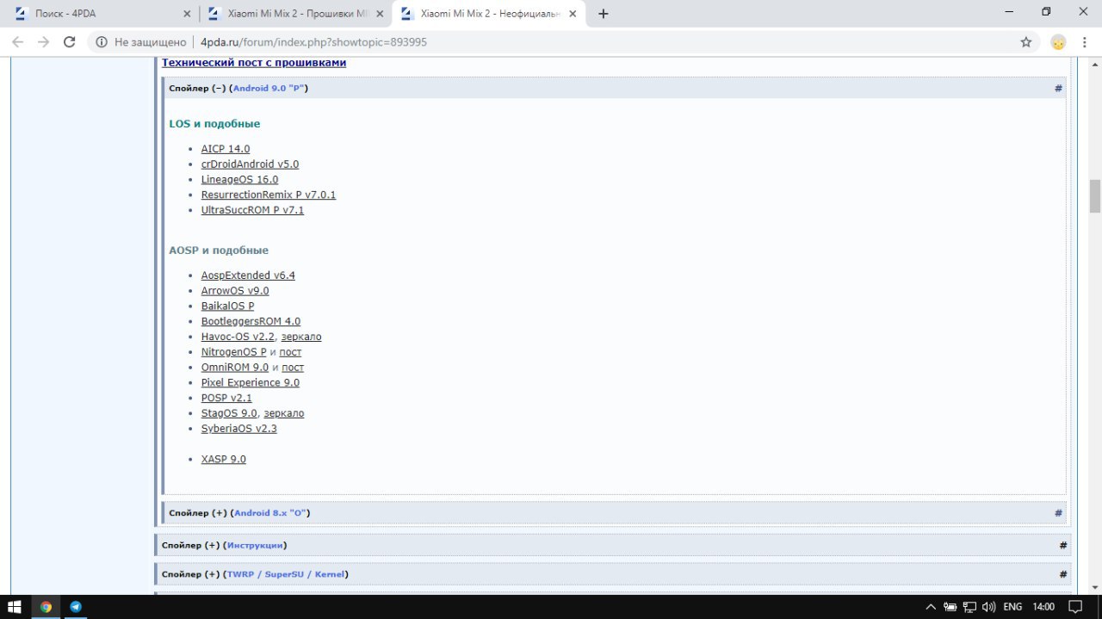This screenshot has height=619, width=1102.
Task: Open Telegram from the taskbar
Action: pyautogui.click(x=76, y=606)
